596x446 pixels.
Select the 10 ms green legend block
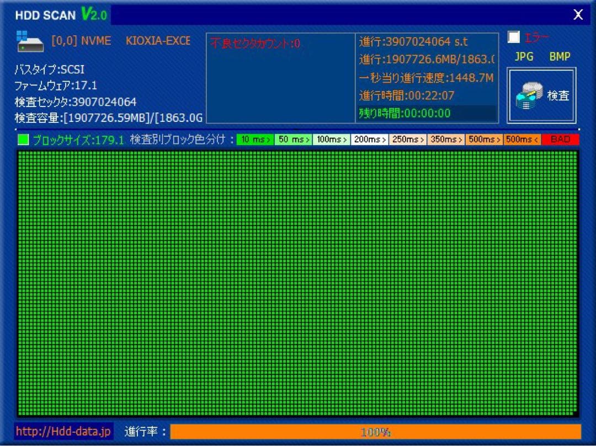click(x=254, y=139)
